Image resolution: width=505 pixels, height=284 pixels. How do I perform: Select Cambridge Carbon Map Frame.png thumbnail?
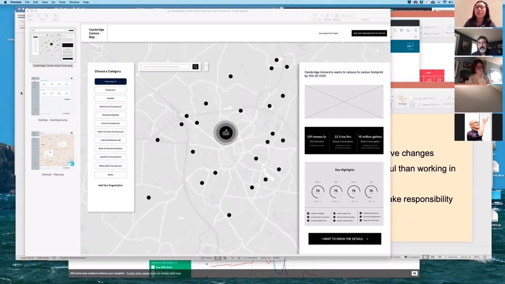(53, 46)
